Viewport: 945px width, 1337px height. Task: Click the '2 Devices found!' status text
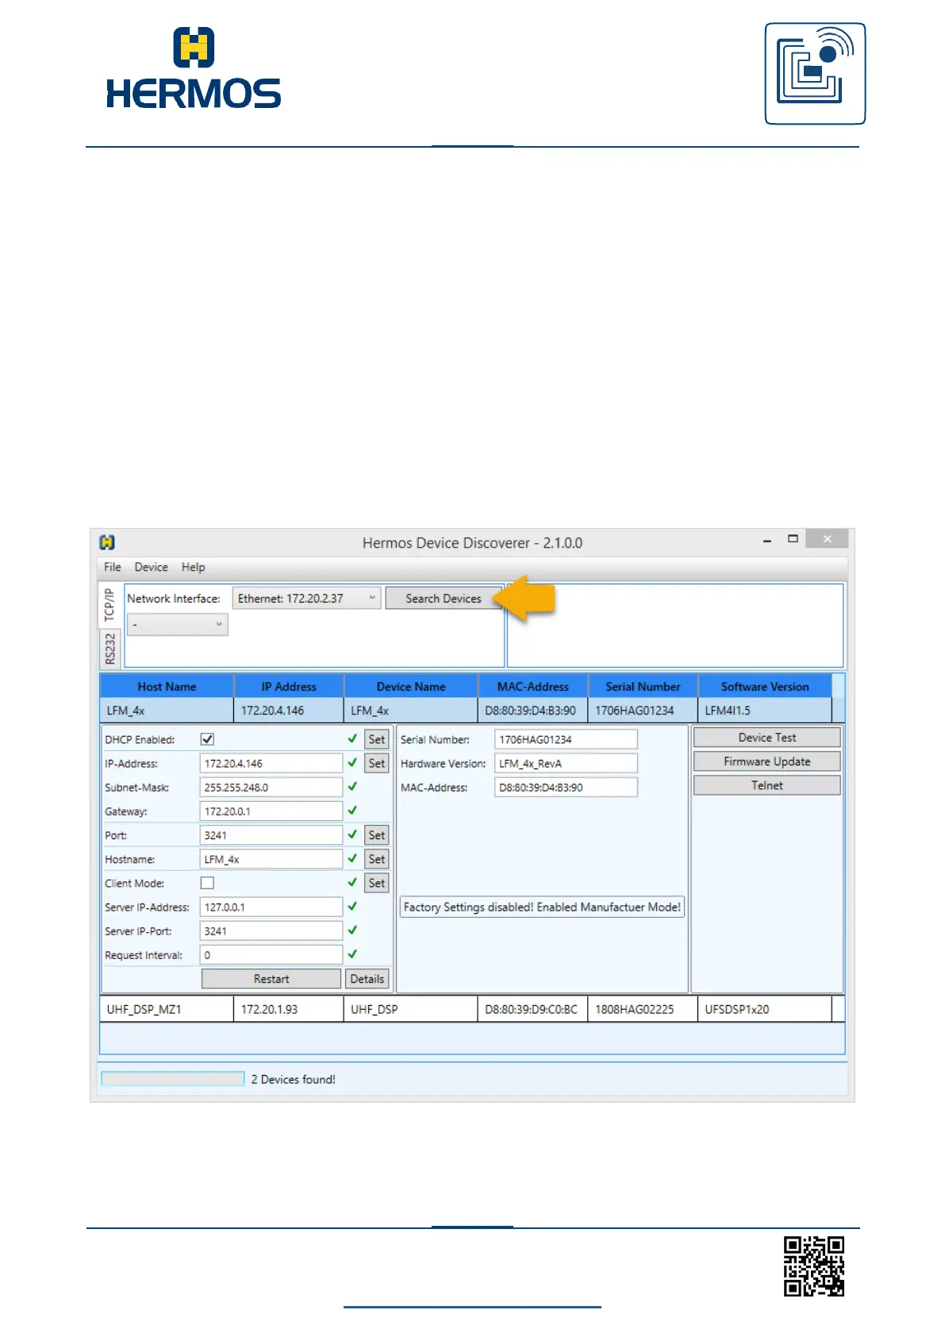[x=294, y=1079]
